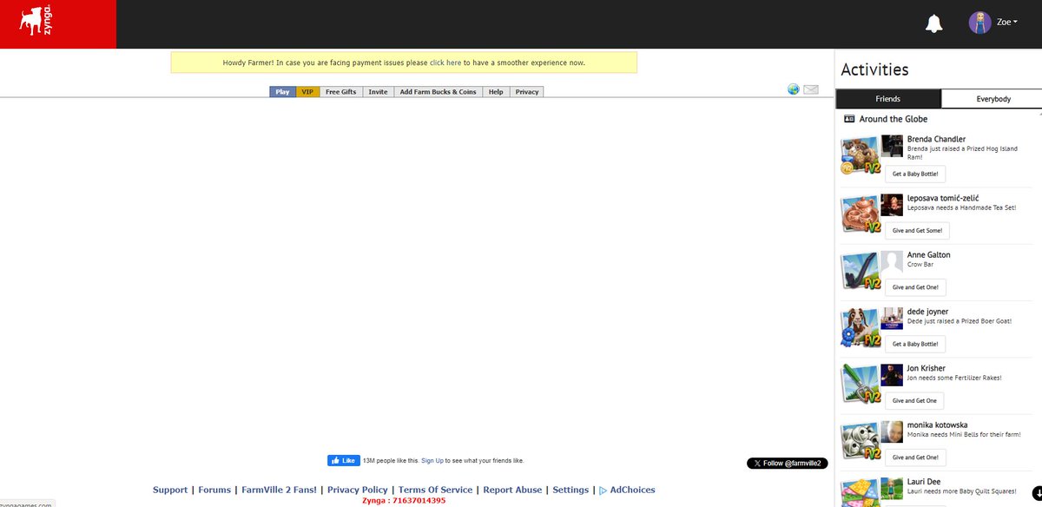Image resolution: width=1042 pixels, height=507 pixels.
Task: Click Get a Baby Bottle under Dede
Action: 915,344
